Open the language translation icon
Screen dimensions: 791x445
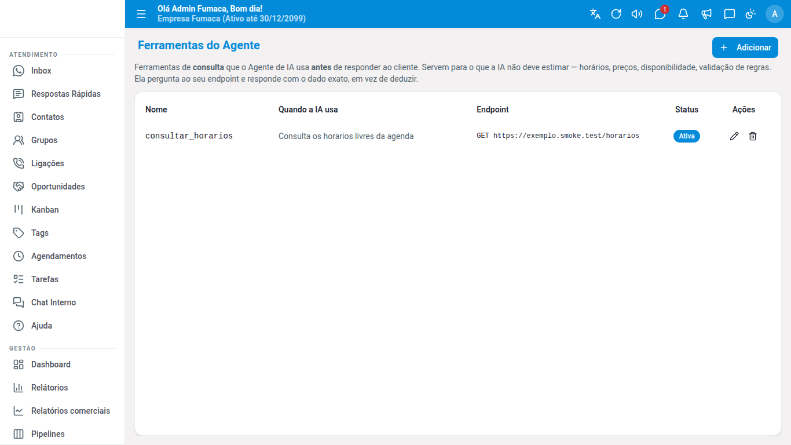tap(595, 14)
